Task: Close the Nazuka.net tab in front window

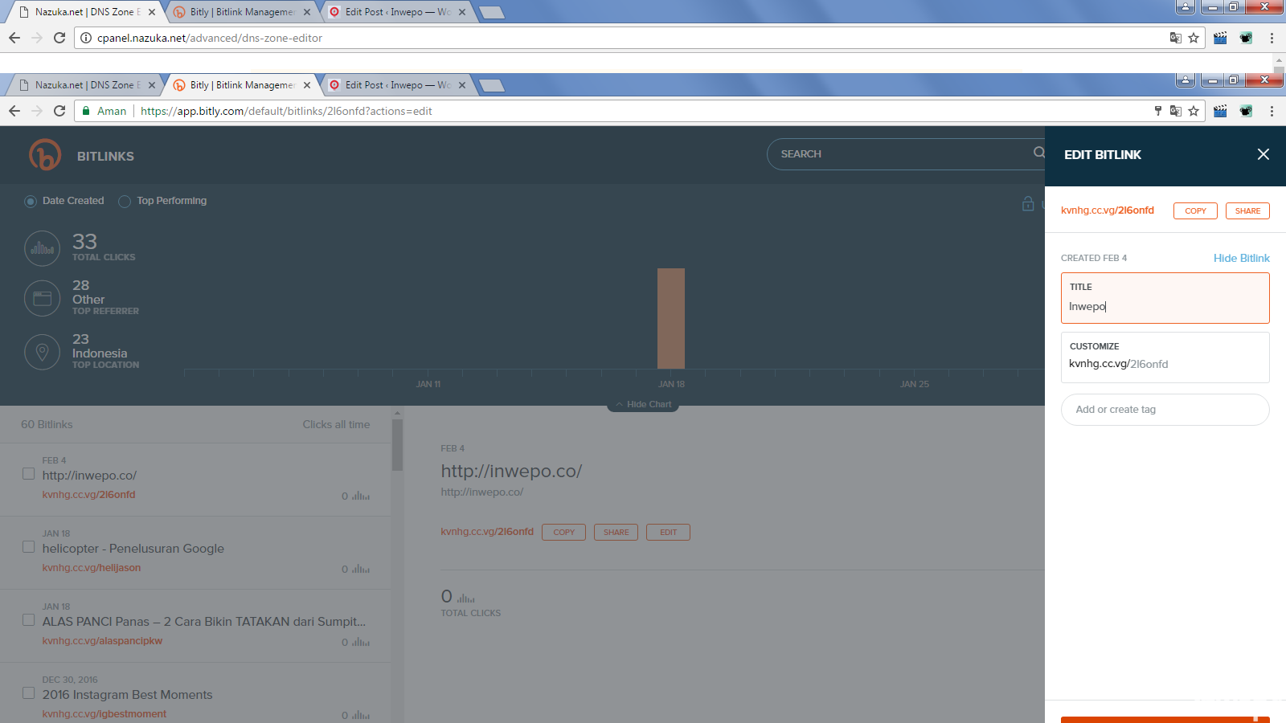Action: pos(152,85)
